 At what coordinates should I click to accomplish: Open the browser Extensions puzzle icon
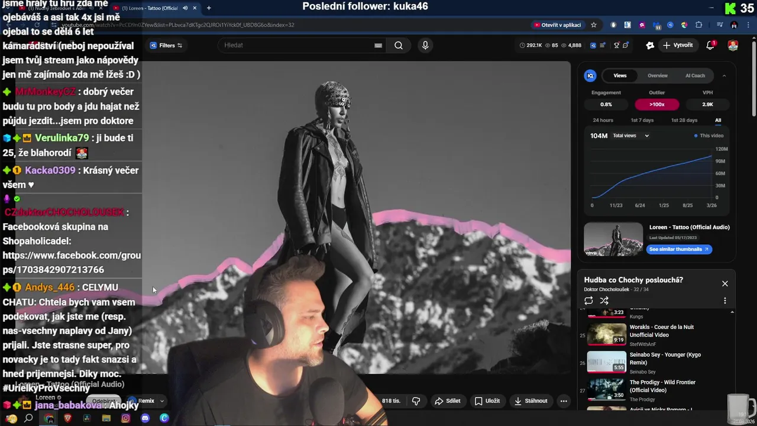[x=699, y=25]
